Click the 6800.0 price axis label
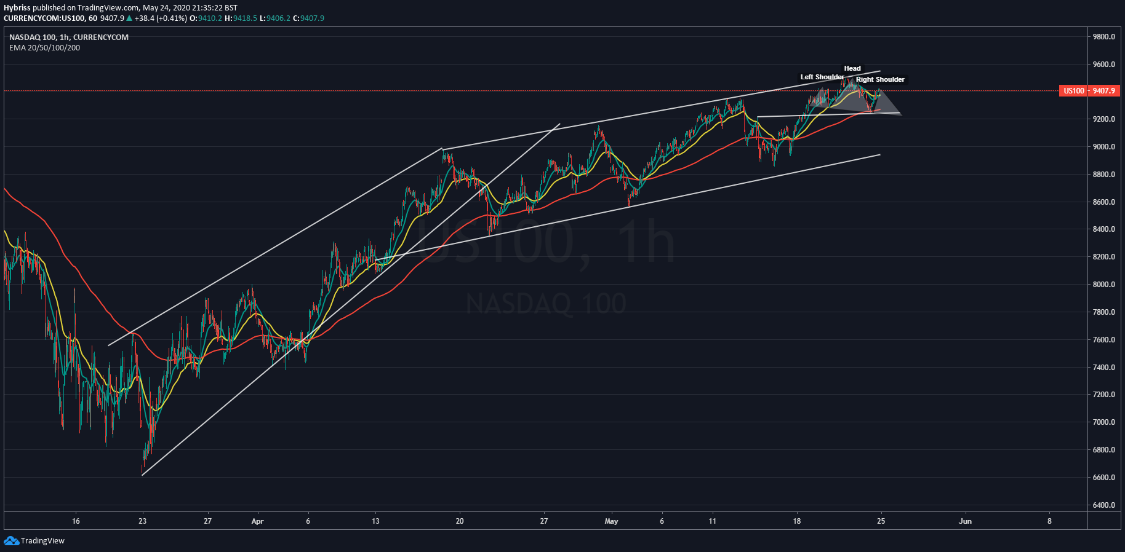 click(x=1104, y=450)
